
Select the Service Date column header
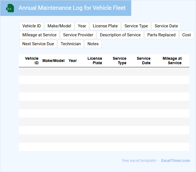coord(144,61)
